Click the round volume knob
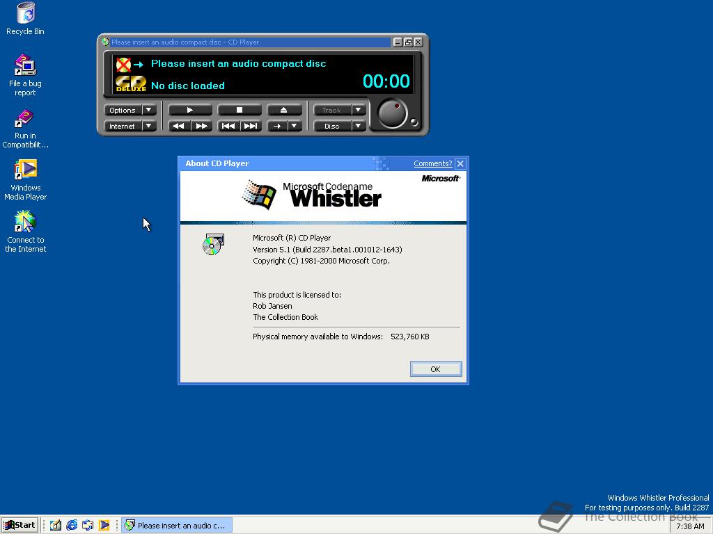Image resolution: width=713 pixels, height=534 pixels. [x=393, y=114]
